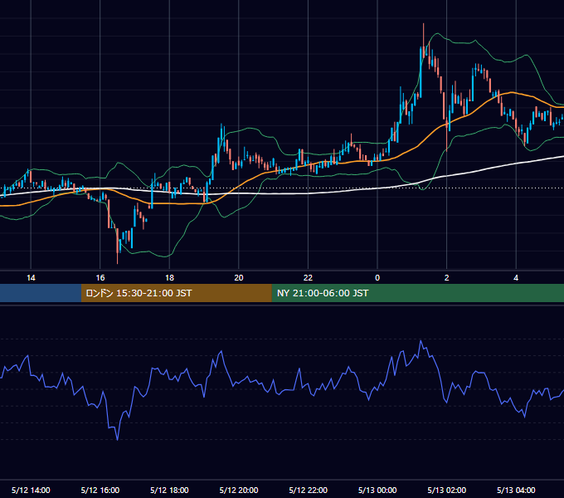Screen dimensions: 564x498
Task: Click the hour label 18 on chart axis
Action: (x=169, y=278)
